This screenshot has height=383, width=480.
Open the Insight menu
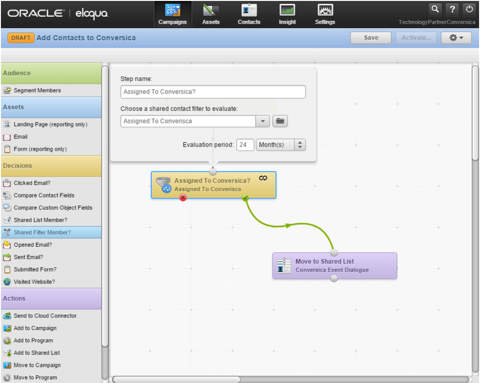[287, 14]
